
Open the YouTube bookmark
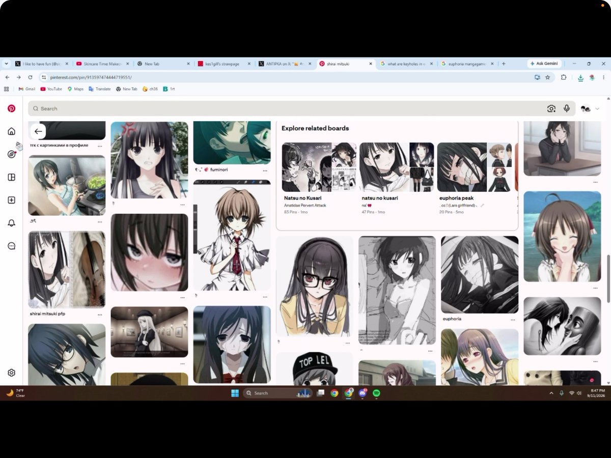(51, 89)
